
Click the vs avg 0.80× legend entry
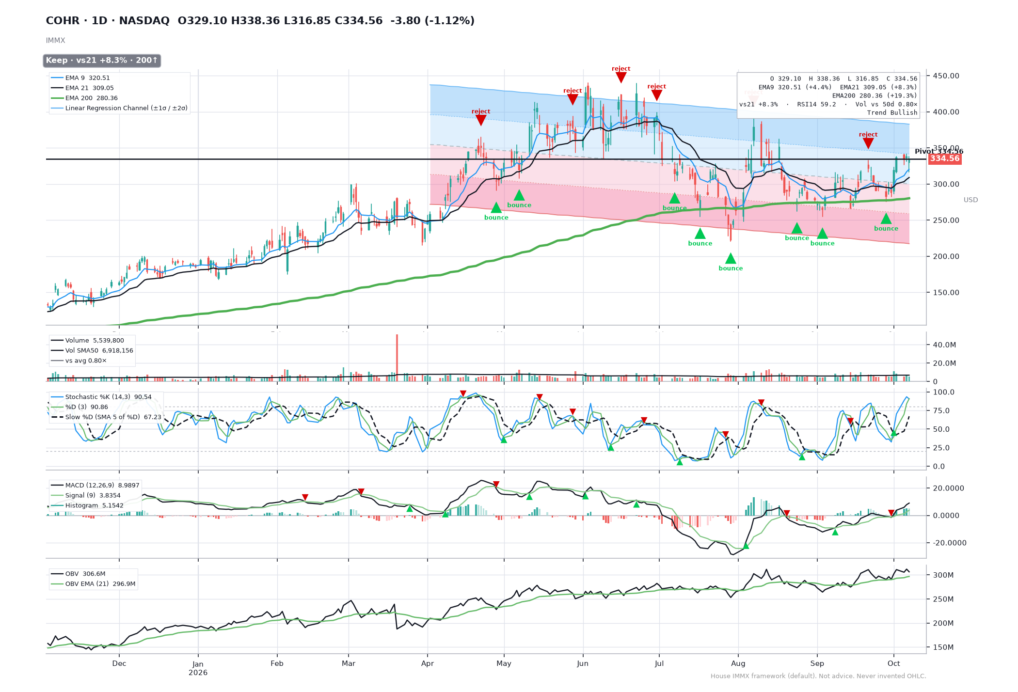coord(79,361)
